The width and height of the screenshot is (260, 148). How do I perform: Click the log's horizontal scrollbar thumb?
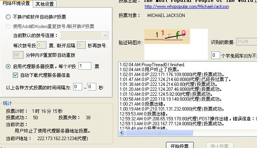click(159, 133)
